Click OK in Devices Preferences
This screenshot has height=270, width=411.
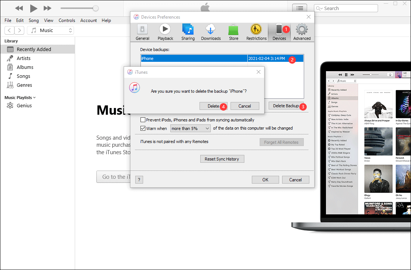pos(265,180)
